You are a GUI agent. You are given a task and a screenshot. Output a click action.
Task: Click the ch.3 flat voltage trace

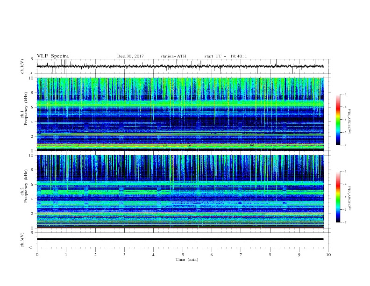180,239
